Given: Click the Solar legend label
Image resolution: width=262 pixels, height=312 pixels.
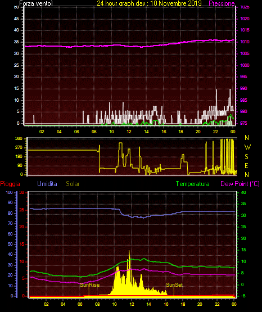Looking at the screenshot, I should [73, 184].
